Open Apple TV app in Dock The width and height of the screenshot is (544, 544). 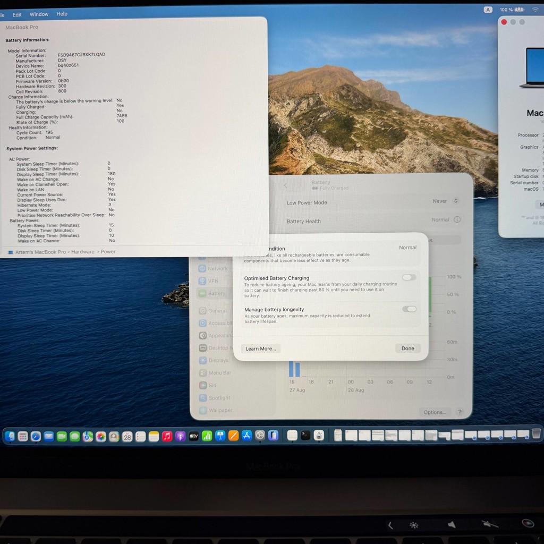193,436
